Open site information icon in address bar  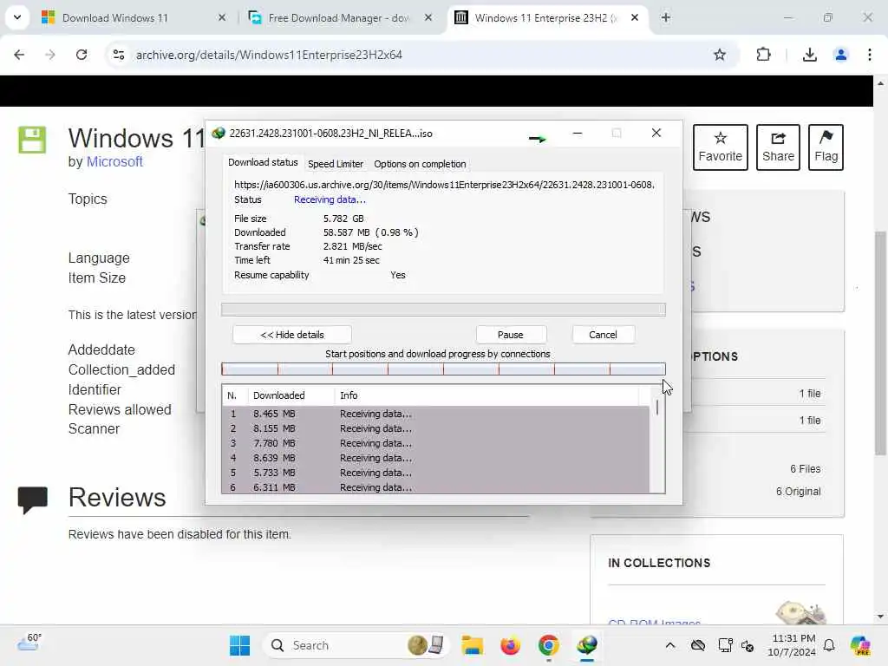click(x=118, y=55)
